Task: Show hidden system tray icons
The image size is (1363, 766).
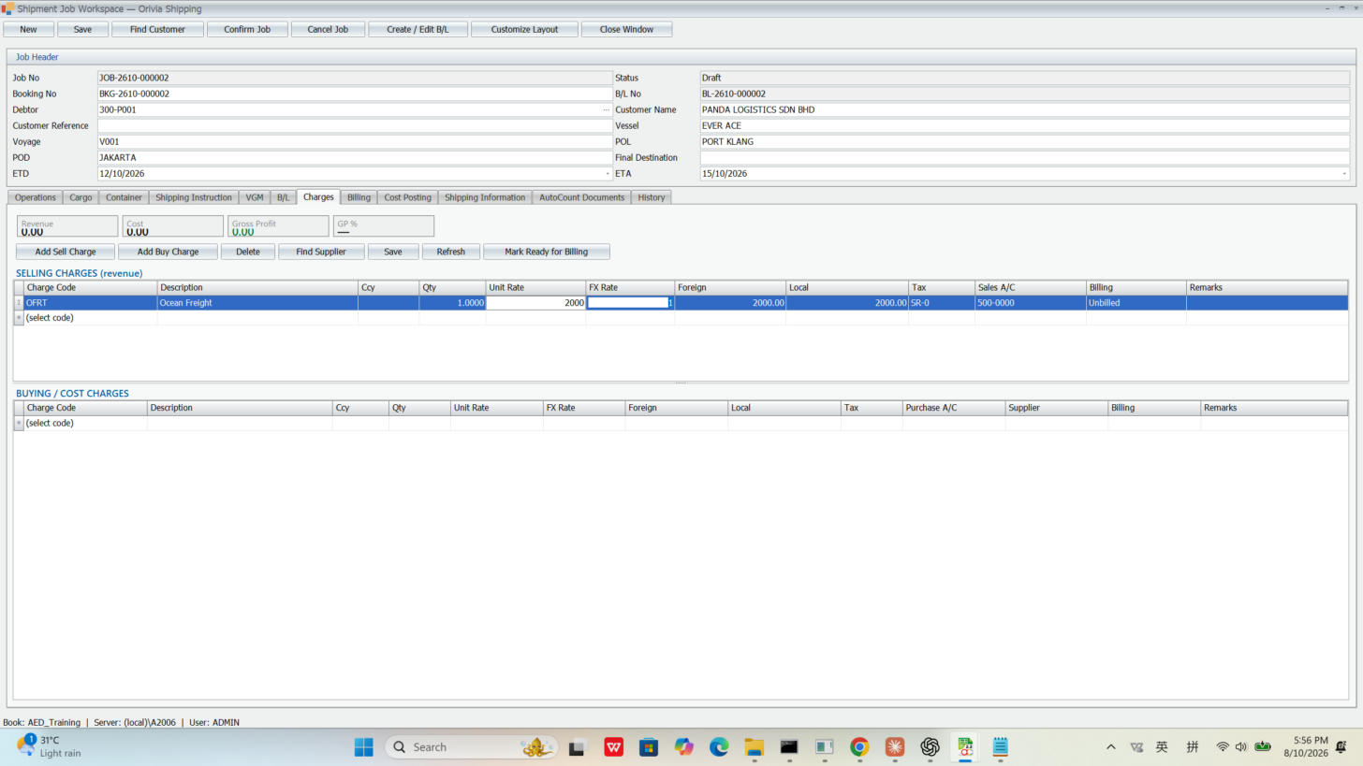Action: [1111, 746]
